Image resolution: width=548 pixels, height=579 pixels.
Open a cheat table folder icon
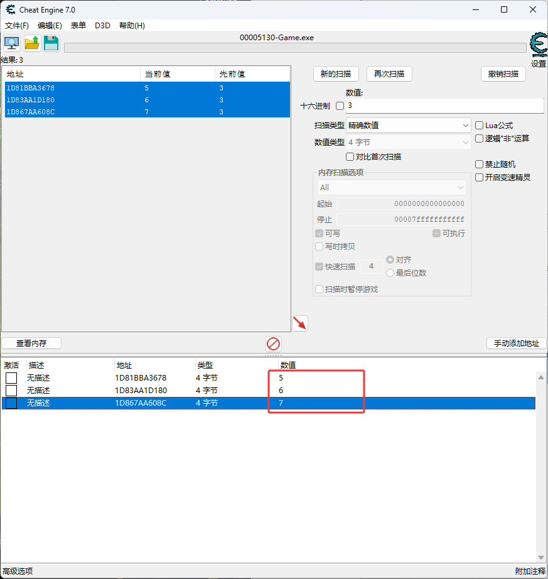(x=32, y=43)
